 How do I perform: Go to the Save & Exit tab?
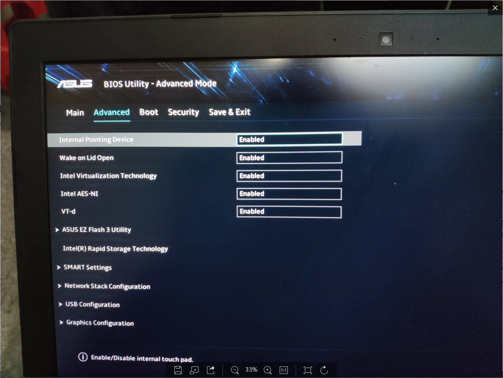[230, 112]
